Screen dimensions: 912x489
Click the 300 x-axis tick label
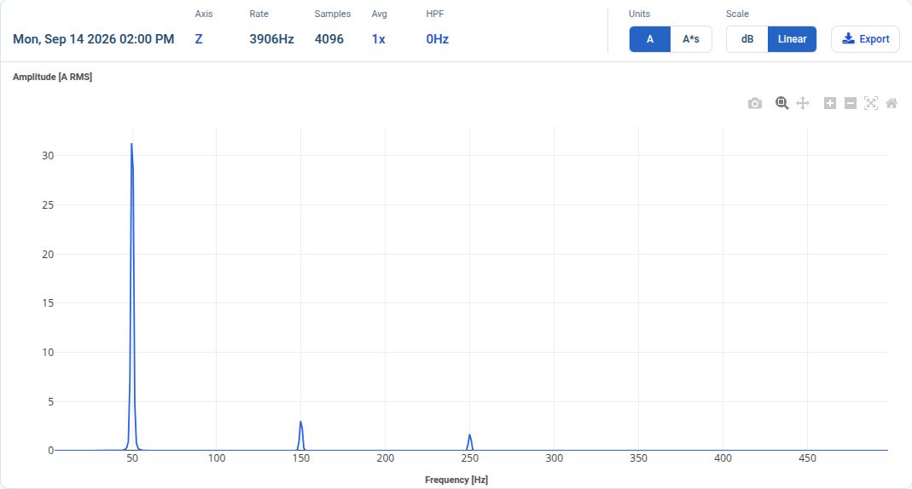pyautogui.click(x=555, y=458)
